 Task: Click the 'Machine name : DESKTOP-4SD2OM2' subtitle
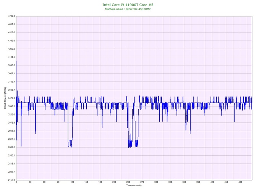128,9
